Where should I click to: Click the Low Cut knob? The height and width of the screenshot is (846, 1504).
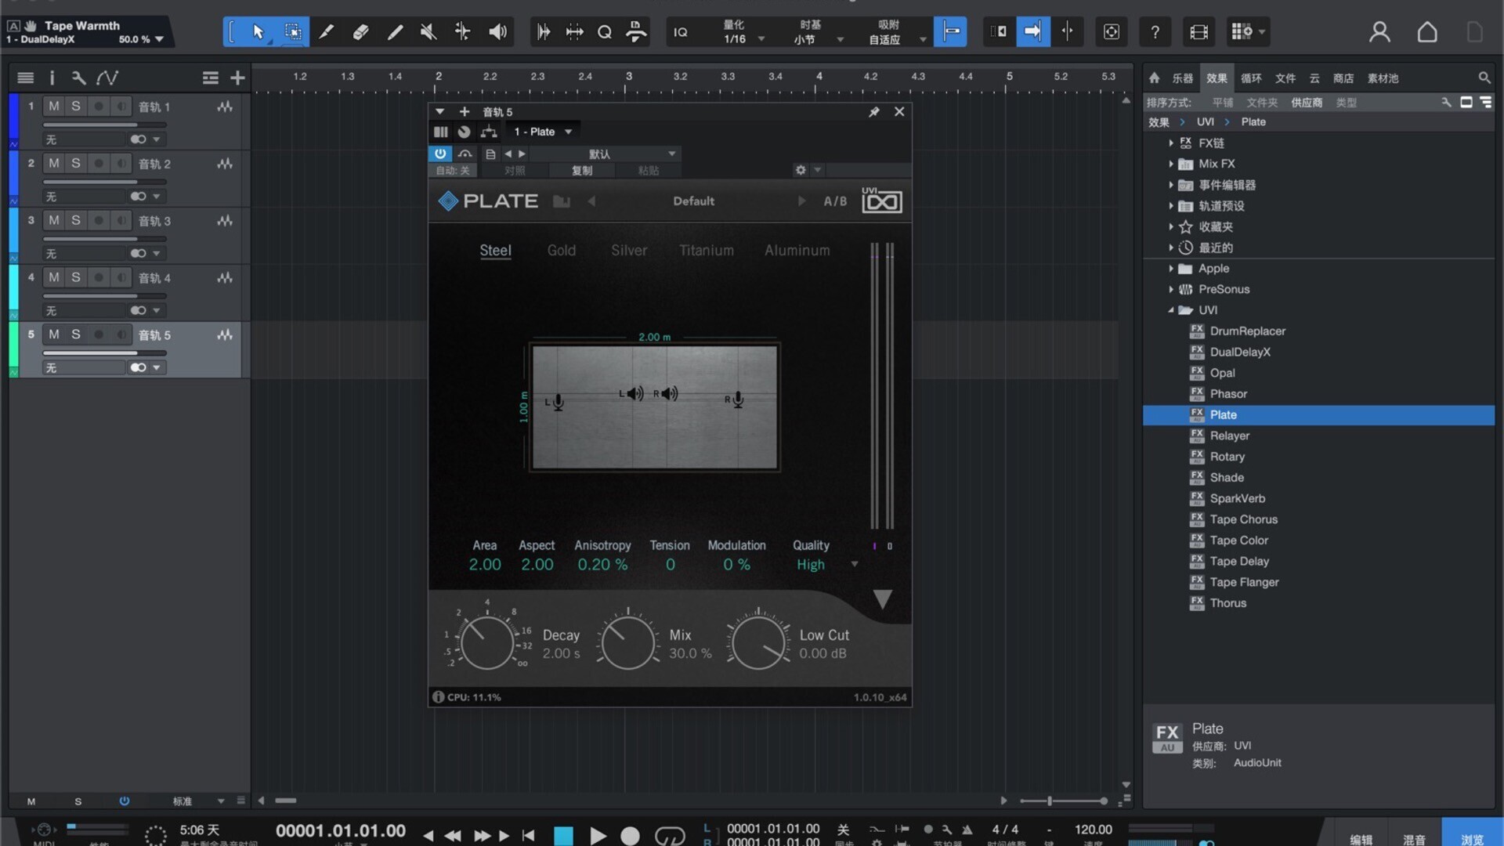pyautogui.click(x=757, y=643)
